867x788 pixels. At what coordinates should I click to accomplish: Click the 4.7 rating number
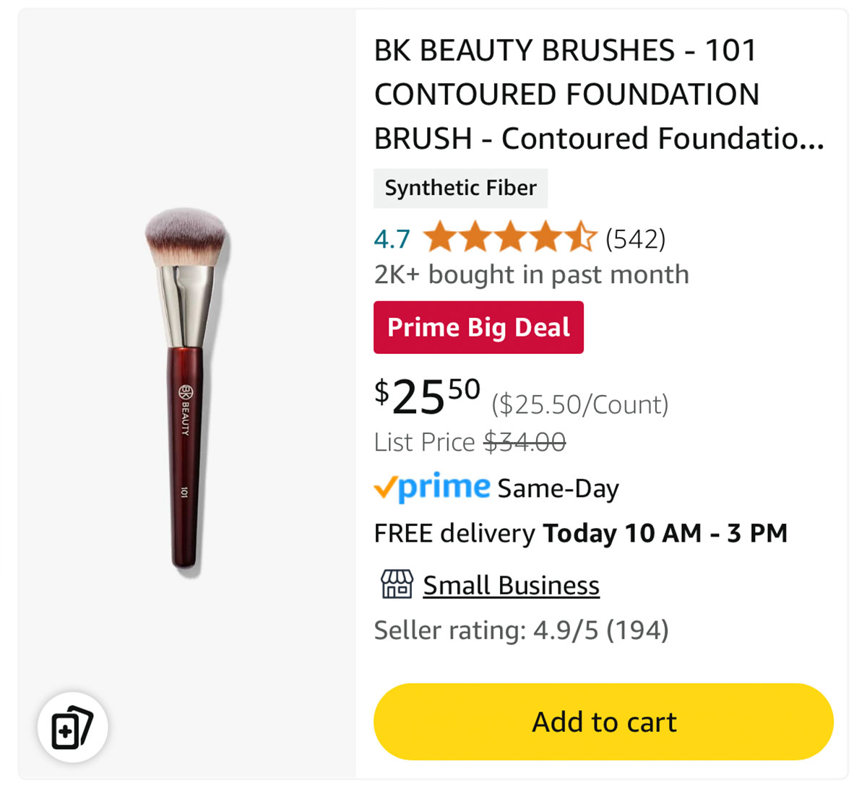(392, 239)
